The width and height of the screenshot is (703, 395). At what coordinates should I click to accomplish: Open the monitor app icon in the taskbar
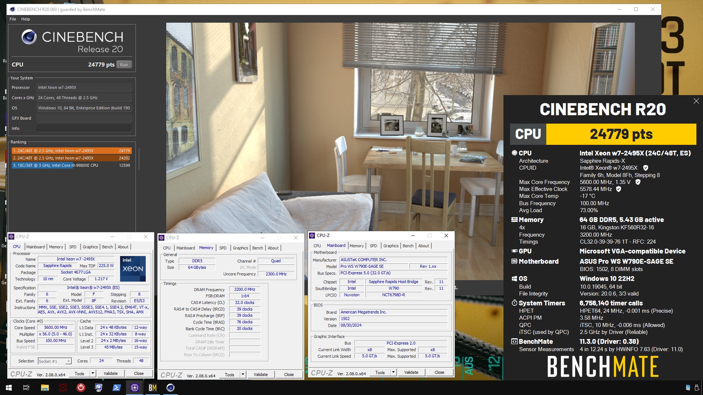pyautogui.click(x=98, y=388)
